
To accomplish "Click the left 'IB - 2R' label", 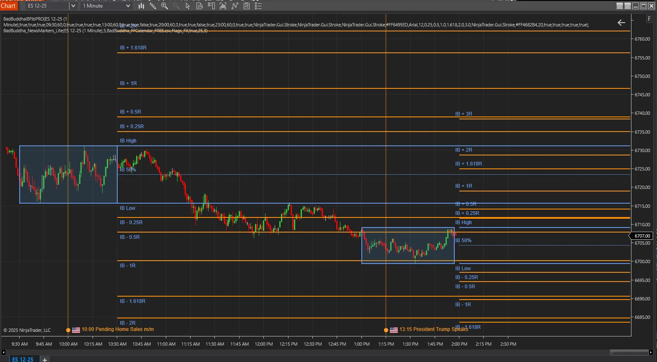I will 128,323.
